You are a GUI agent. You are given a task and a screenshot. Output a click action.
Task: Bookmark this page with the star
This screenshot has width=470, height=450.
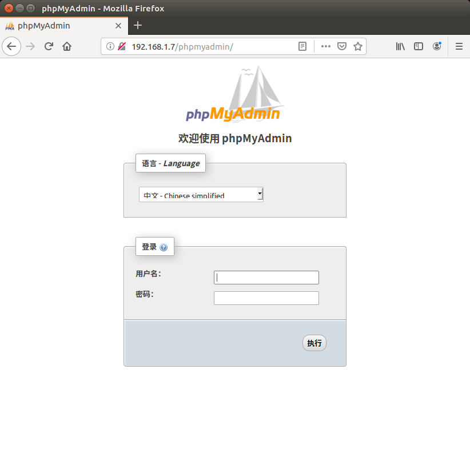tap(357, 46)
